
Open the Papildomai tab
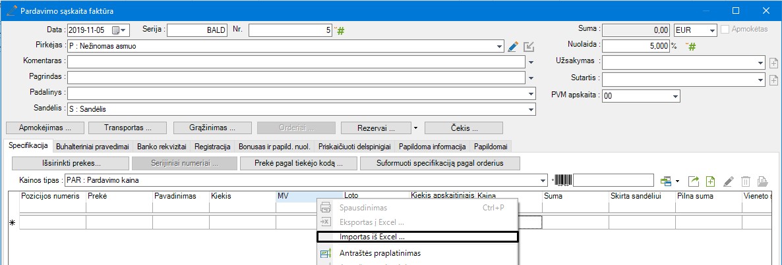491,147
